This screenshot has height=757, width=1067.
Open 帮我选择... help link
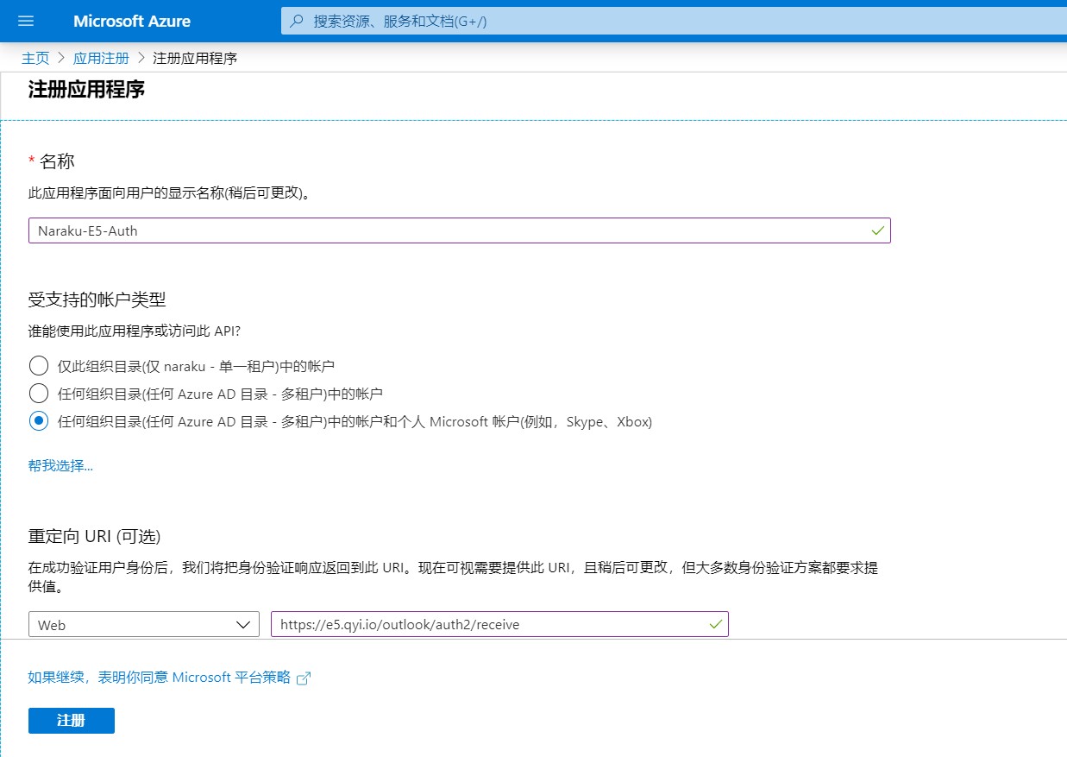(60, 465)
